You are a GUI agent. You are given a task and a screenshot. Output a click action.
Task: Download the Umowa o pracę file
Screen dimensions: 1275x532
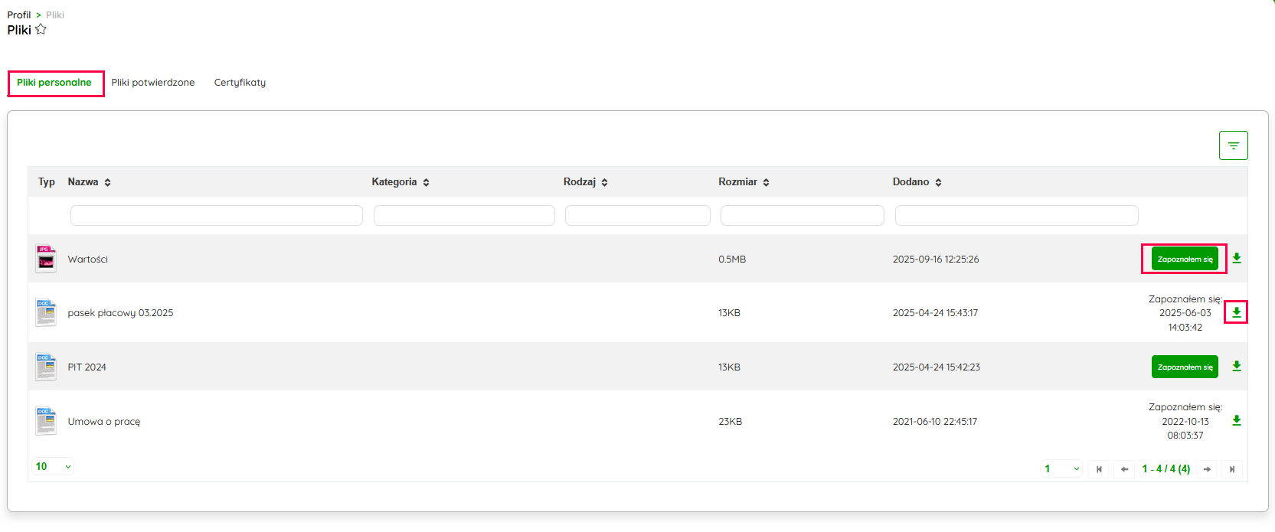pos(1236,421)
